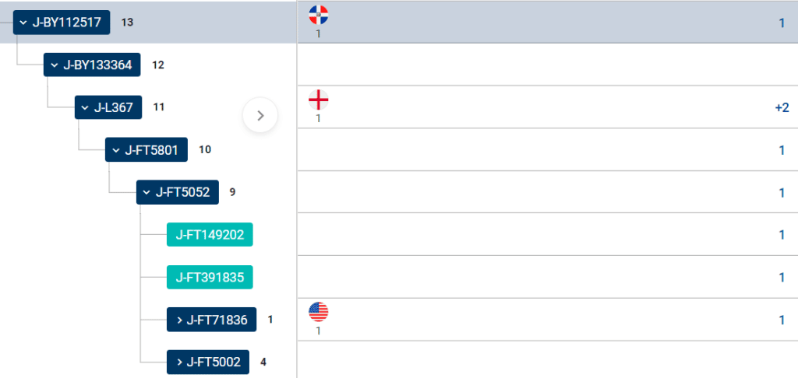Viewport: 798px width, 378px height.
Task: Click the United States flag icon
Action: (318, 312)
